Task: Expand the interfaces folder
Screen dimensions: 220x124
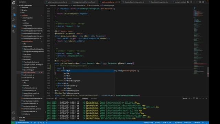Action: coord(27,54)
